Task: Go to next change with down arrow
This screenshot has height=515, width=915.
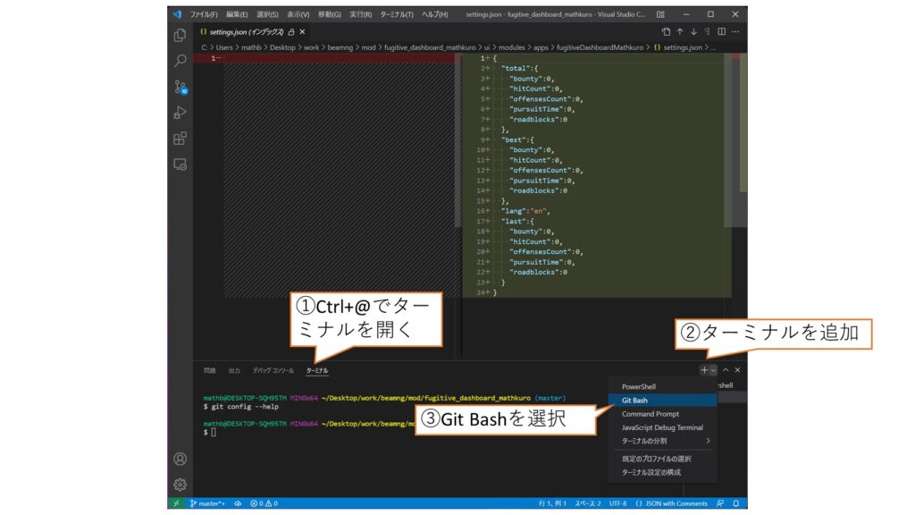Action: 693,31
